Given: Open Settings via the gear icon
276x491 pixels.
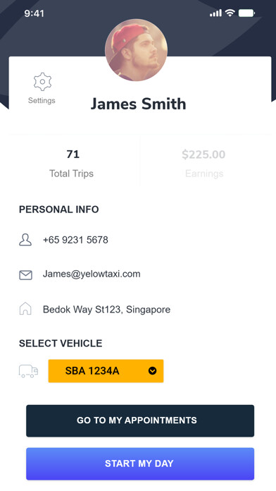Looking at the screenshot, I should click(x=42, y=82).
